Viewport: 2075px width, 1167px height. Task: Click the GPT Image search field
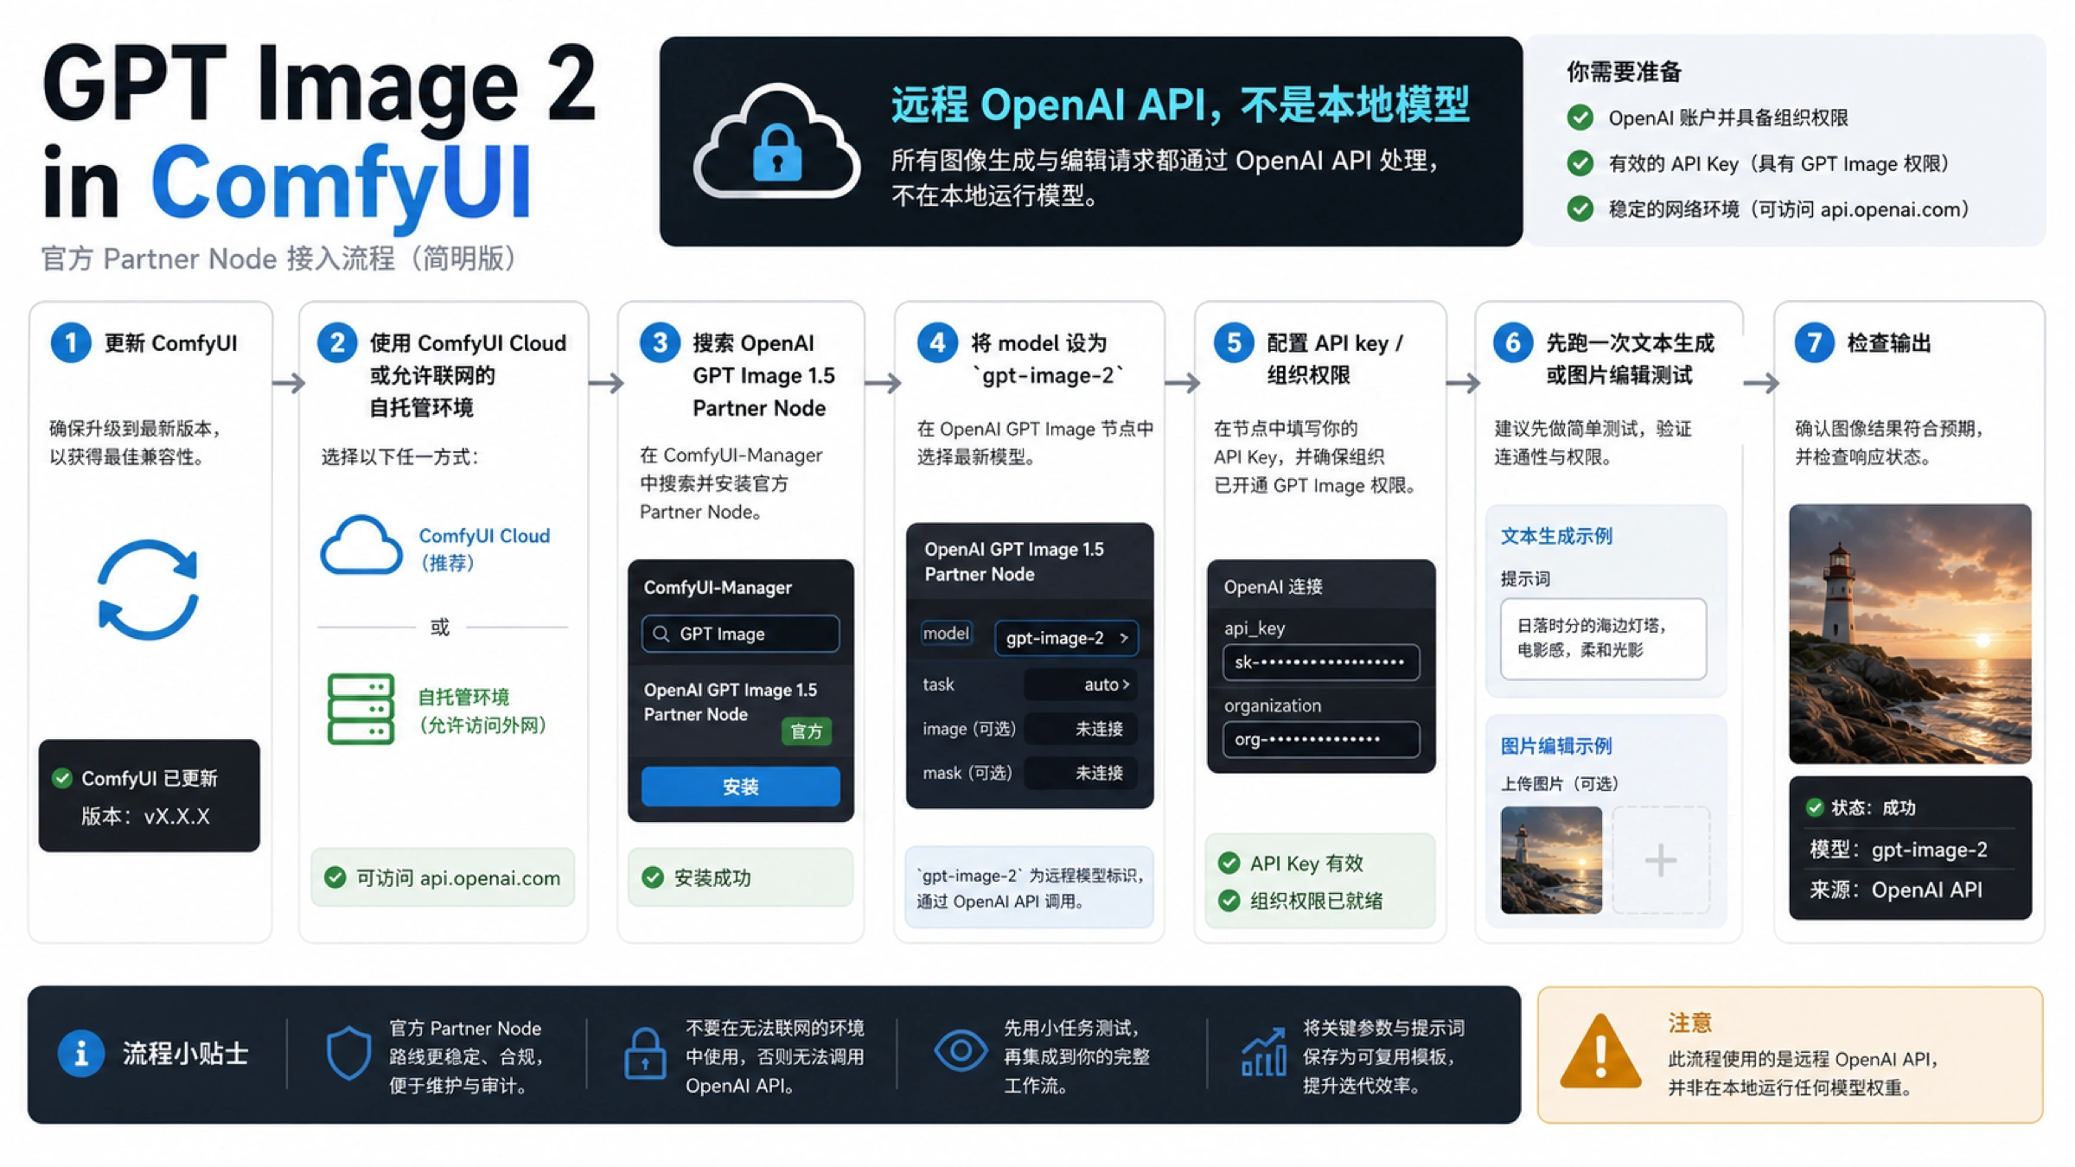(740, 634)
